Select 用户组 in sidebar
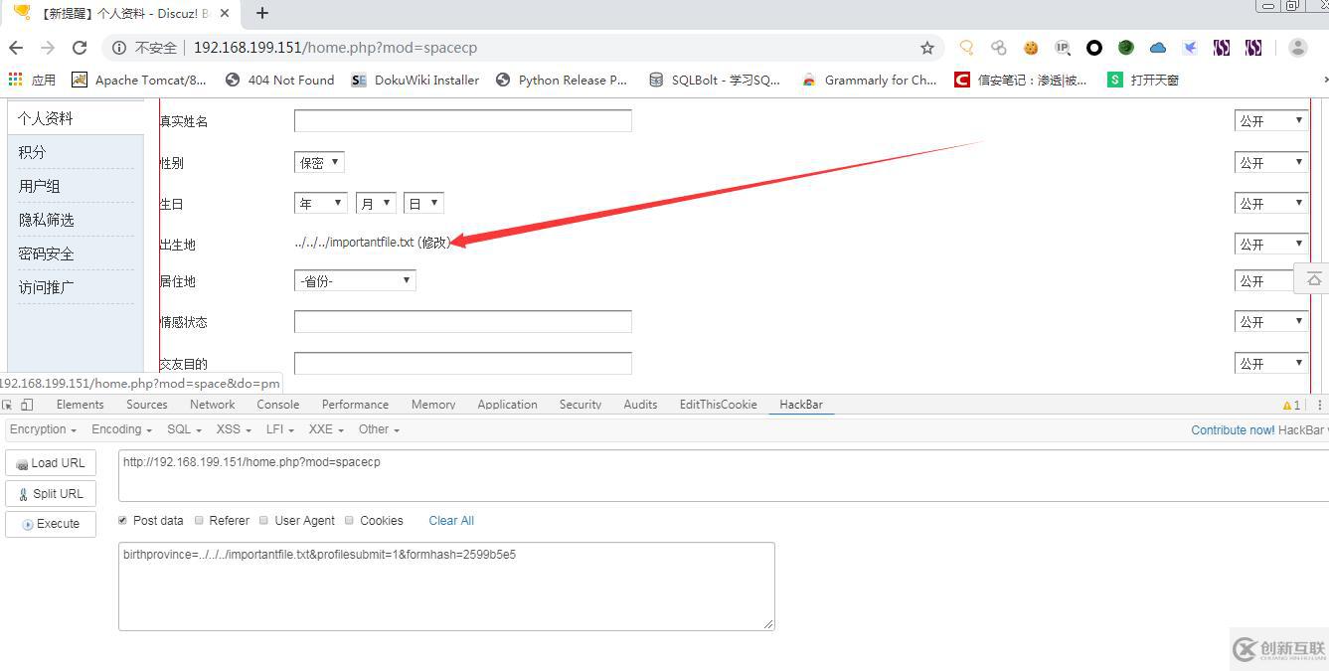This screenshot has height=671, width=1329. (x=39, y=186)
